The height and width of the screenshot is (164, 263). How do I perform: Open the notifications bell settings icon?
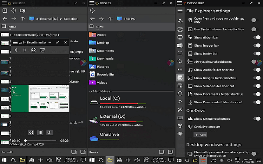(180, 93)
